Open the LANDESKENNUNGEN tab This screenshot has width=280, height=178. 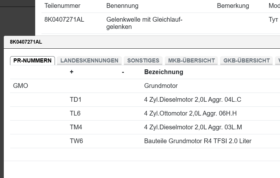[89, 61]
